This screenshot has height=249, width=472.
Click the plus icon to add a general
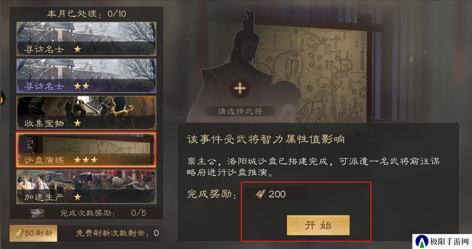(x=240, y=88)
